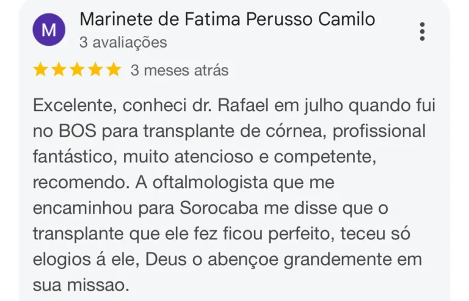Click the second rating star
469x301 pixels.
[59, 70]
